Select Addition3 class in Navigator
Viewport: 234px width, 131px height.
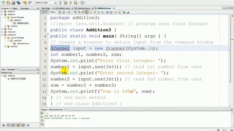pyautogui.click(x=11, y=76)
